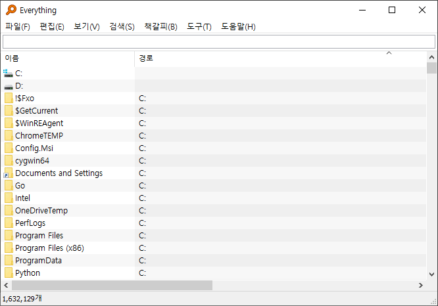Open the 책갈피(B) menu
Viewport: 438px width, 306px height.
[x=160, y=27]
